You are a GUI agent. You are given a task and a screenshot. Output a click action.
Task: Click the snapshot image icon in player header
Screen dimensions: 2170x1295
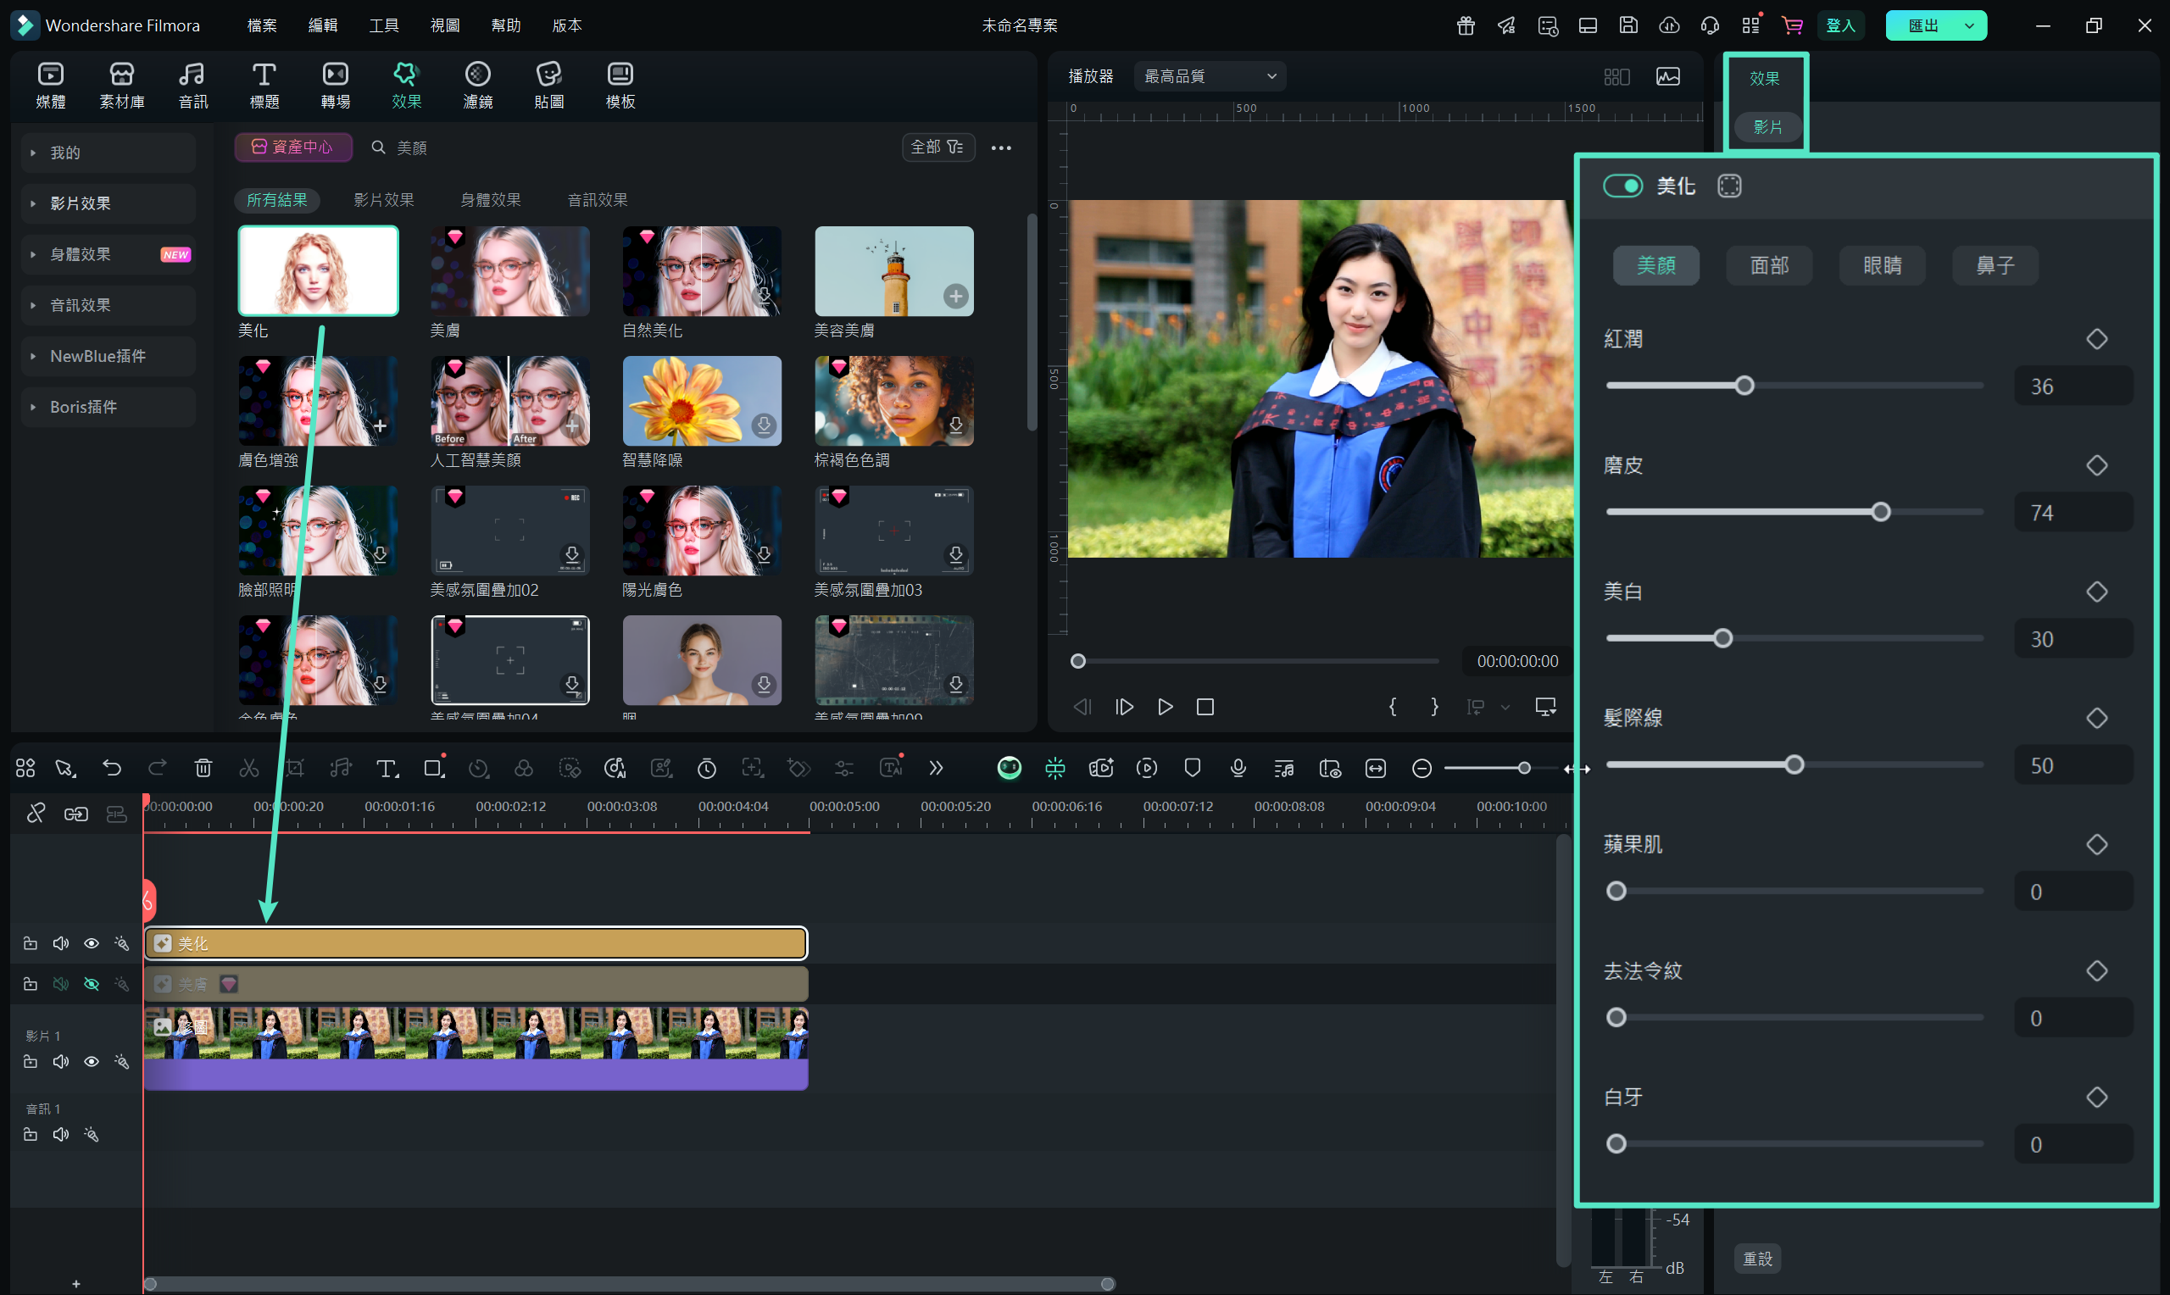[1668, 77]
